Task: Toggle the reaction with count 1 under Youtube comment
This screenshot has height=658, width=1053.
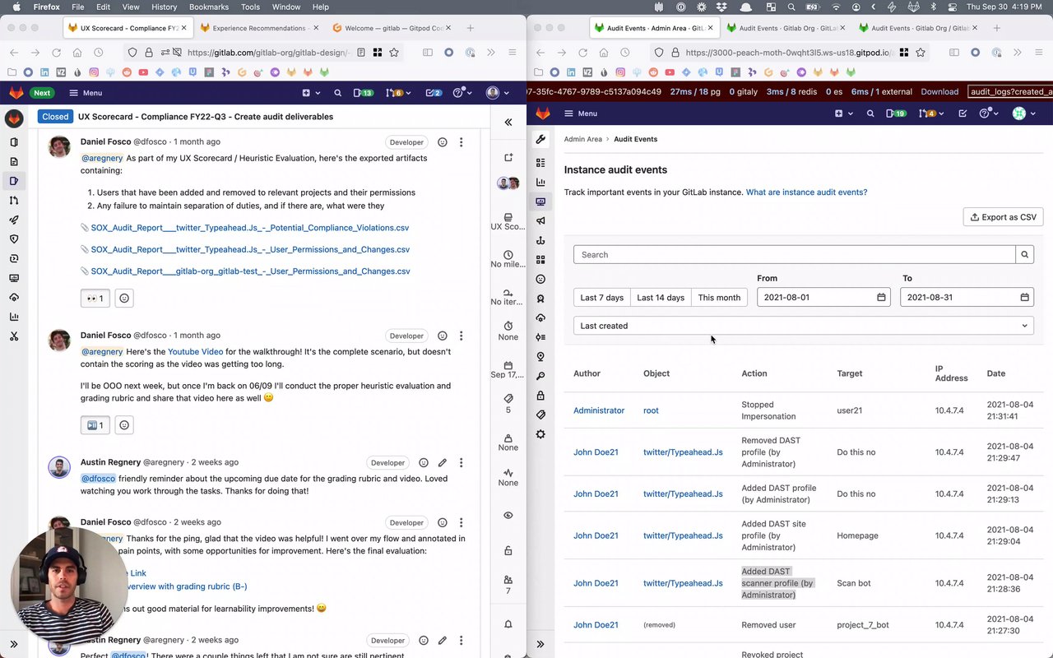Action: point(95,425)
